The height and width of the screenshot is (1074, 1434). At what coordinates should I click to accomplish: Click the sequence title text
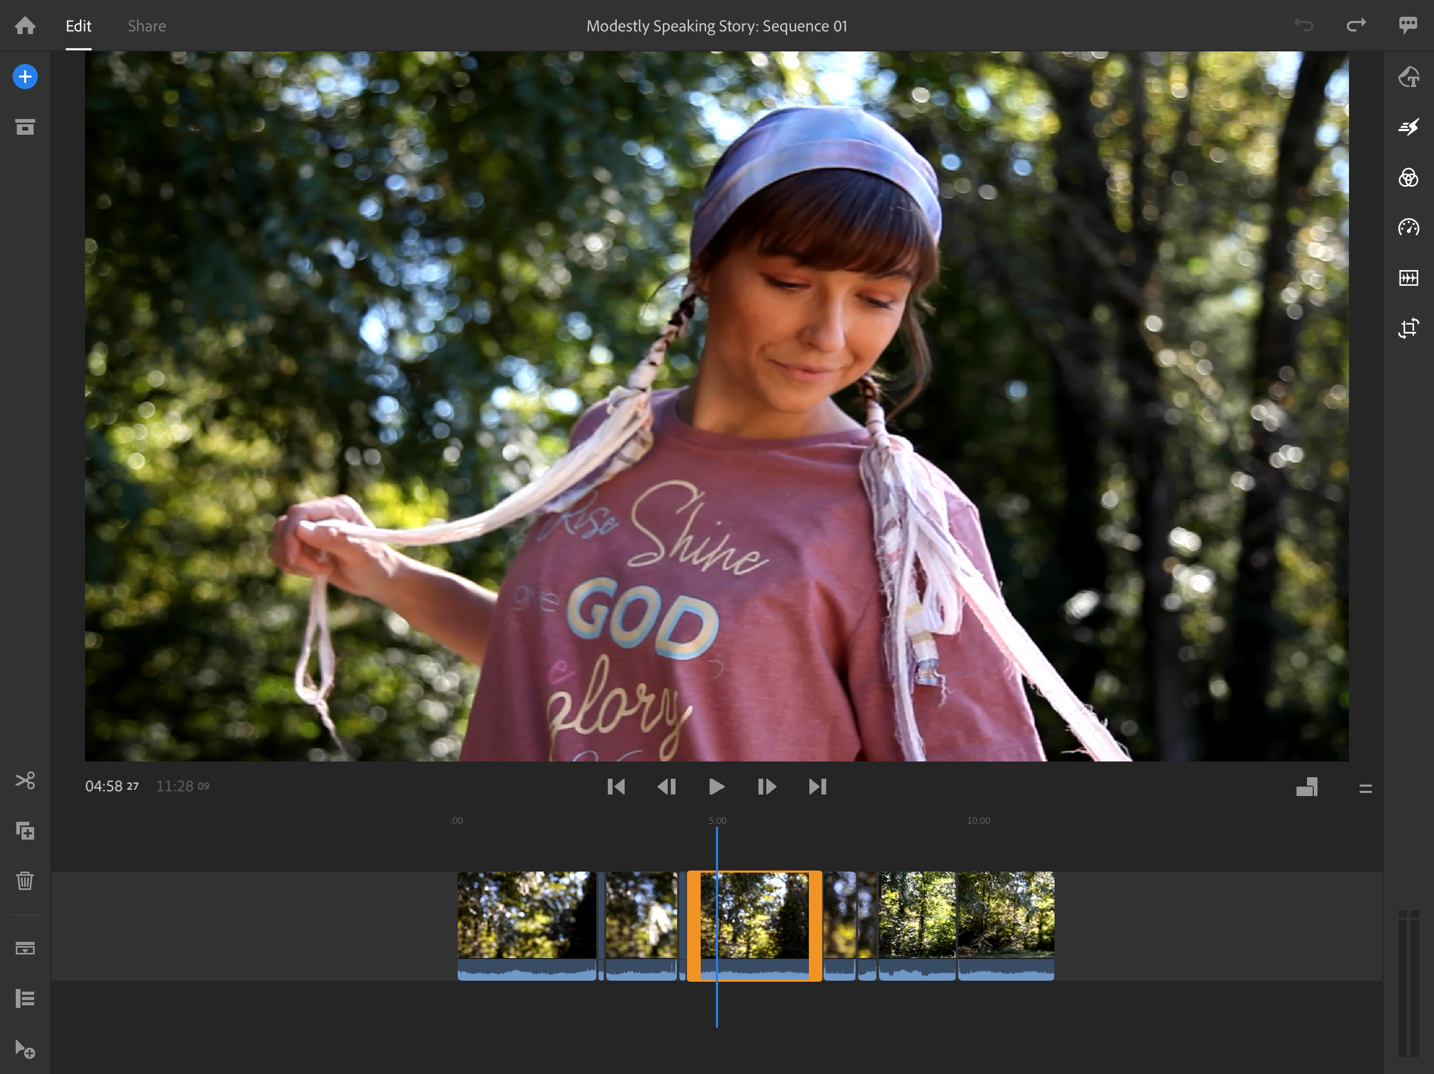point(716,26)
